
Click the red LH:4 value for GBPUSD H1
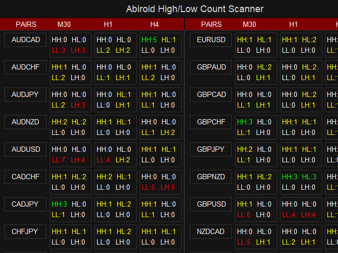(308, 215)
